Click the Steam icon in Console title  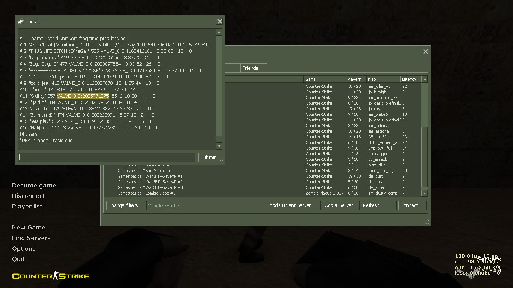point(21,21)
